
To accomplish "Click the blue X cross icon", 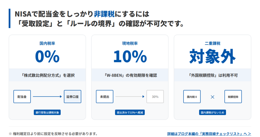I will coord(213,97).
